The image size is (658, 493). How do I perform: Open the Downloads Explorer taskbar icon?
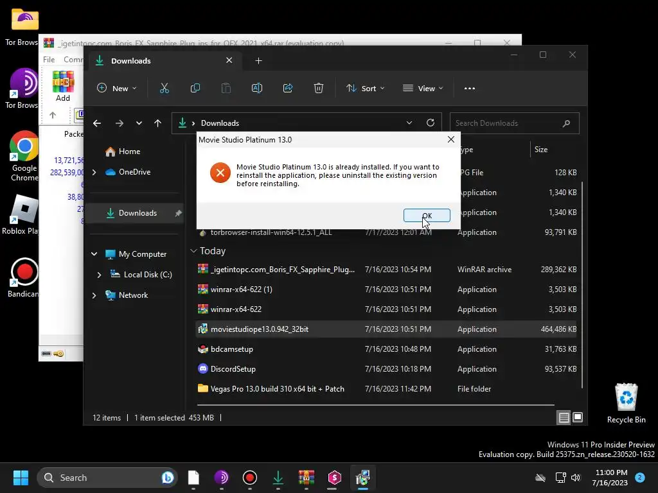[x=278, y=478]
